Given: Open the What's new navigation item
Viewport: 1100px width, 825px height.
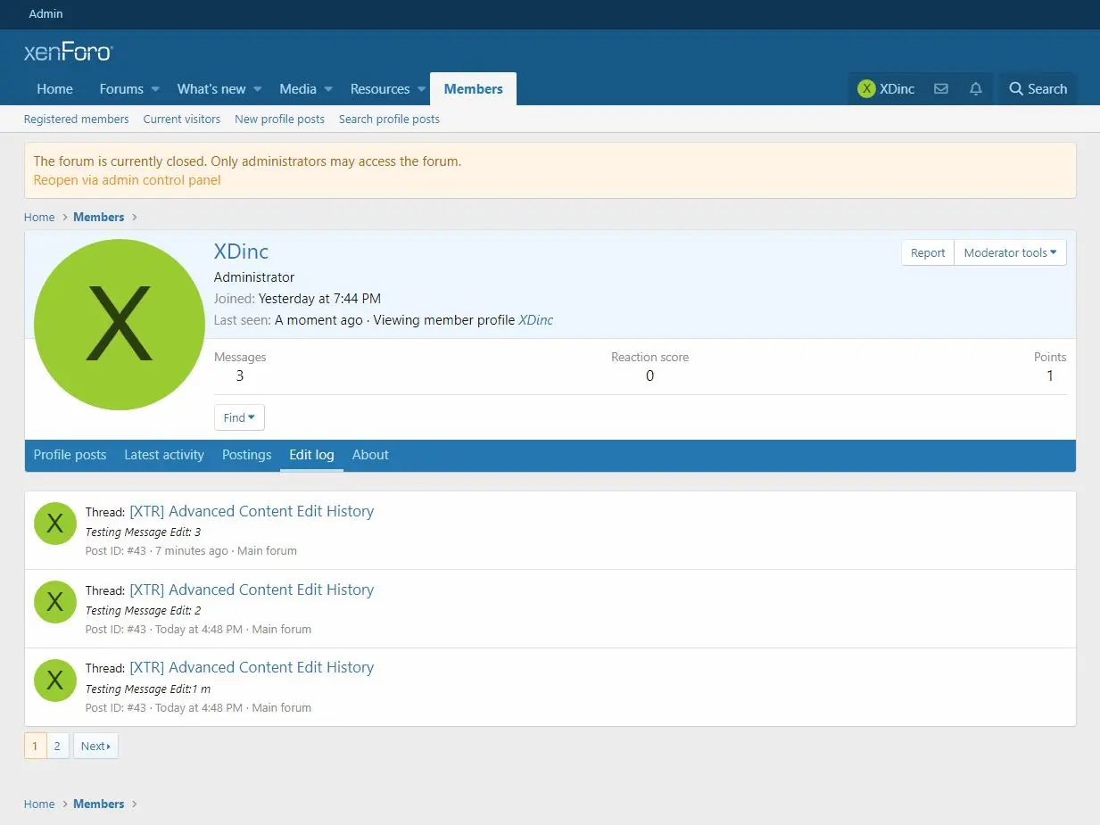Looking at the screenshot, I should 211,89.
